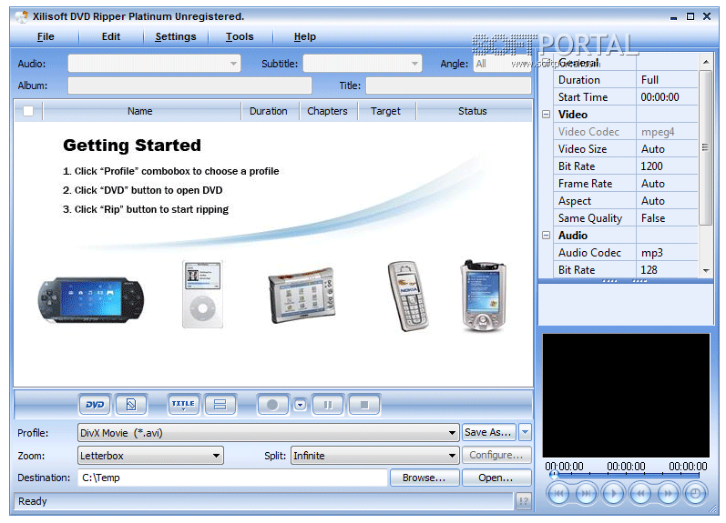The image size is (726, 523).
Task: Tick the select-all checkbox in list header
Action: [28, 111]
